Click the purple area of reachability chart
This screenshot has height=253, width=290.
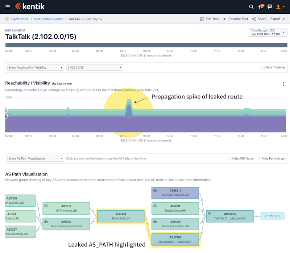146,124
